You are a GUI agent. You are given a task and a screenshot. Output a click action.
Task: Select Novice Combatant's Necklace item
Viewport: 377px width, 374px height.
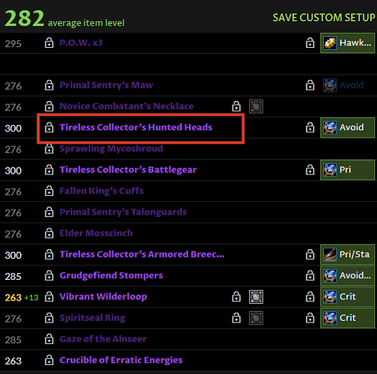coord(126,106)
